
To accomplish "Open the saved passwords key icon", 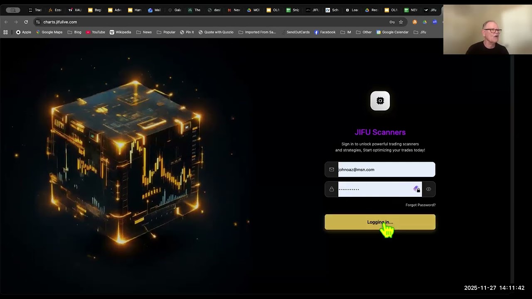I will 392,22.
